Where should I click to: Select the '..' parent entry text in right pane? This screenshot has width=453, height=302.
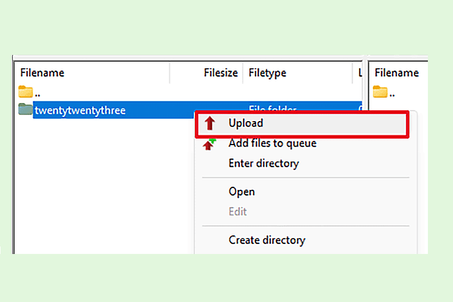(x=392, y=93)
